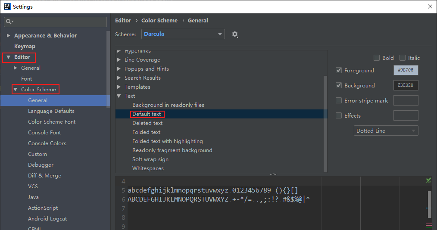Click the empty Error stripe mark swatch
437x230 pixels.
click(406, 100)
